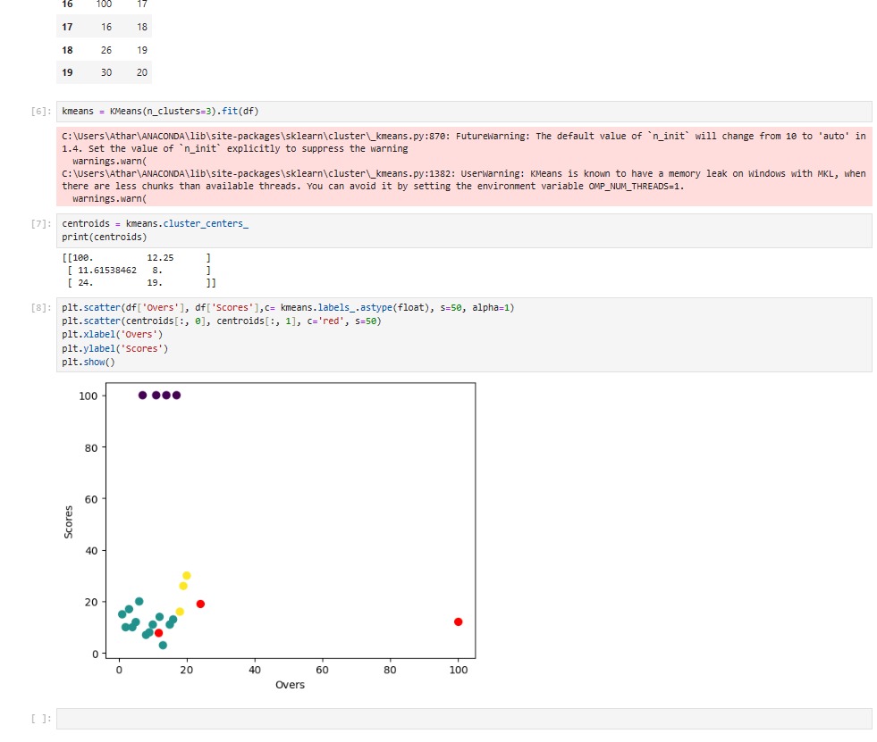Screen dimensions: 877x742
Task: Click the 'Scores' y-axis label on plot
Action: (68, 521)
